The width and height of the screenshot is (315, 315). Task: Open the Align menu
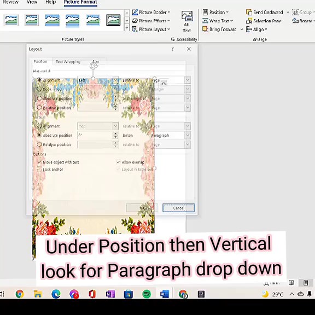click(256, 30)
